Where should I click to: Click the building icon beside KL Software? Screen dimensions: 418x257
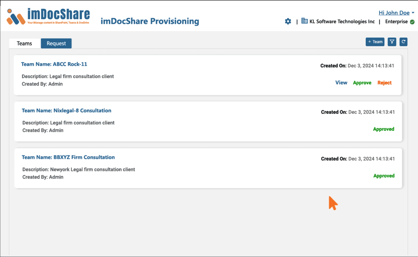[x=304, y=21]
